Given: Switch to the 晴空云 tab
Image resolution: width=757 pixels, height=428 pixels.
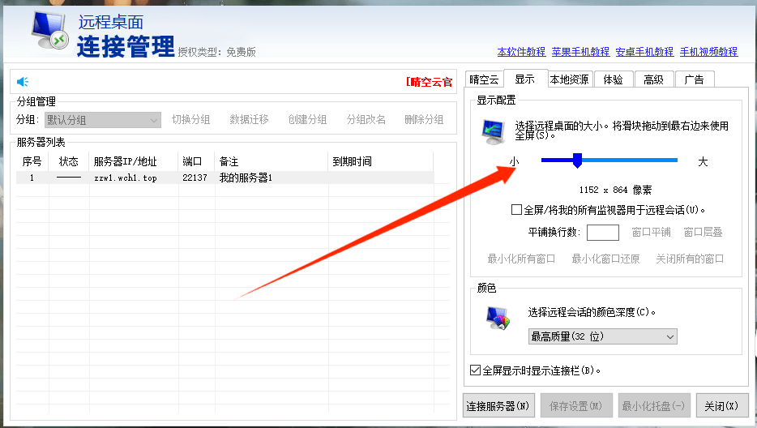Looking at the screenshot, I should (x=484, y=79).
